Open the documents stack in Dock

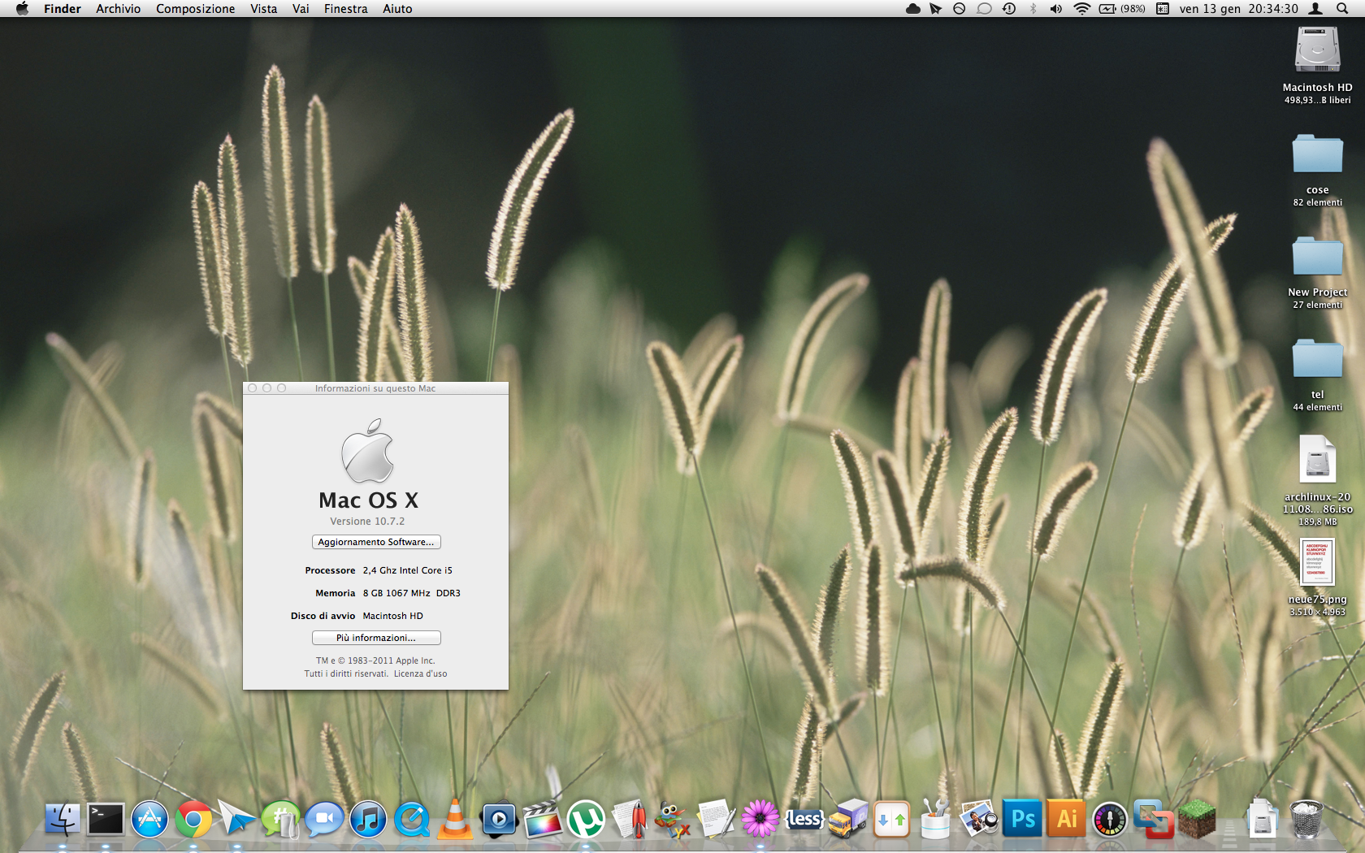1262,819
